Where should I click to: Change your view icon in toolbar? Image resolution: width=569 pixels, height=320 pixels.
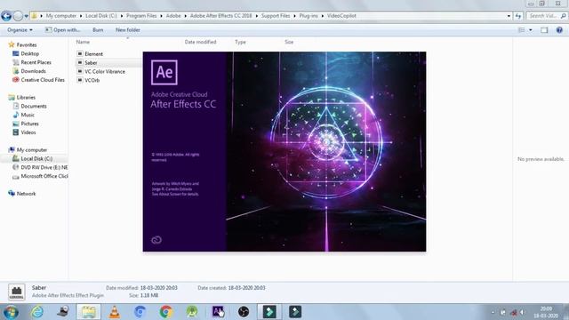(x=522, y=30)
